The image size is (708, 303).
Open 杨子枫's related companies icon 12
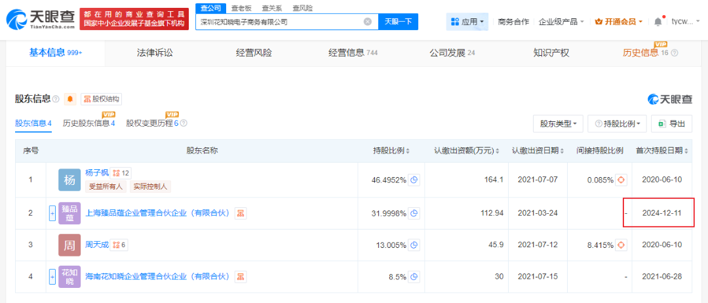pyautogui.click(x=121, y=172)
